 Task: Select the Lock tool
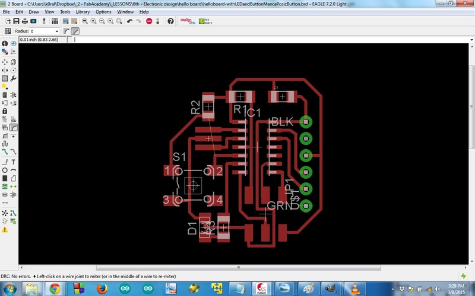click(x=5, y=111)
